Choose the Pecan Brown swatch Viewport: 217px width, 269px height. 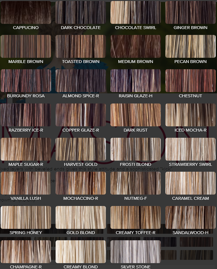tap(191, 46)
